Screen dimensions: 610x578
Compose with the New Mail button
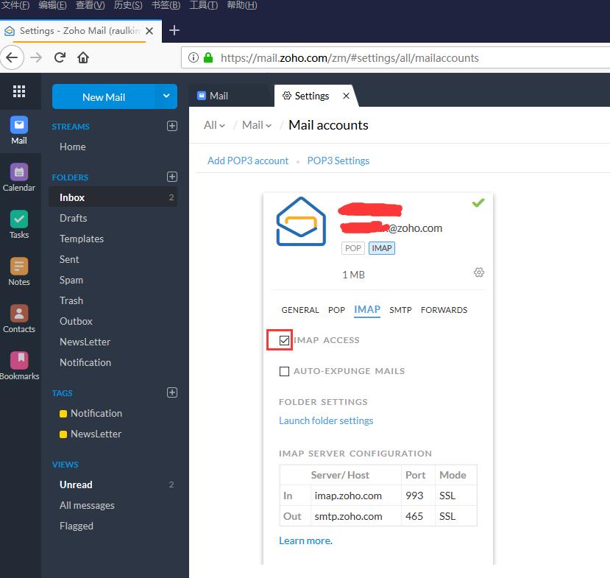click(x=104, y=96)
